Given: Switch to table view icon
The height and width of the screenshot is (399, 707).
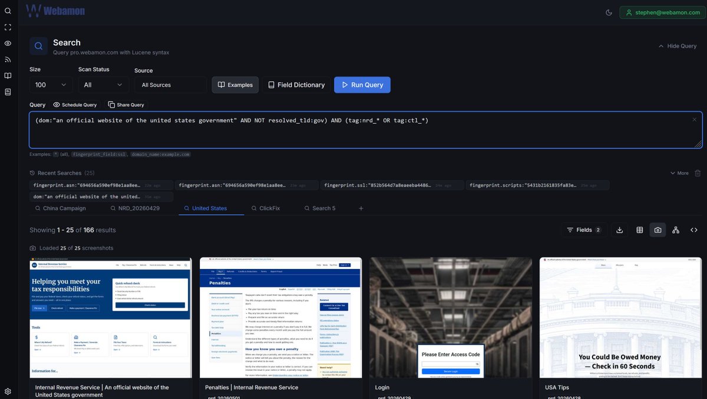Looking at the screenshot, I should click(639, 230).
